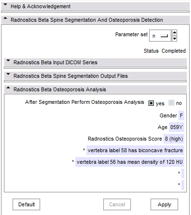Click the Parameter set label
The height and width of the screenshot is (215, 191).
(131, 34)
